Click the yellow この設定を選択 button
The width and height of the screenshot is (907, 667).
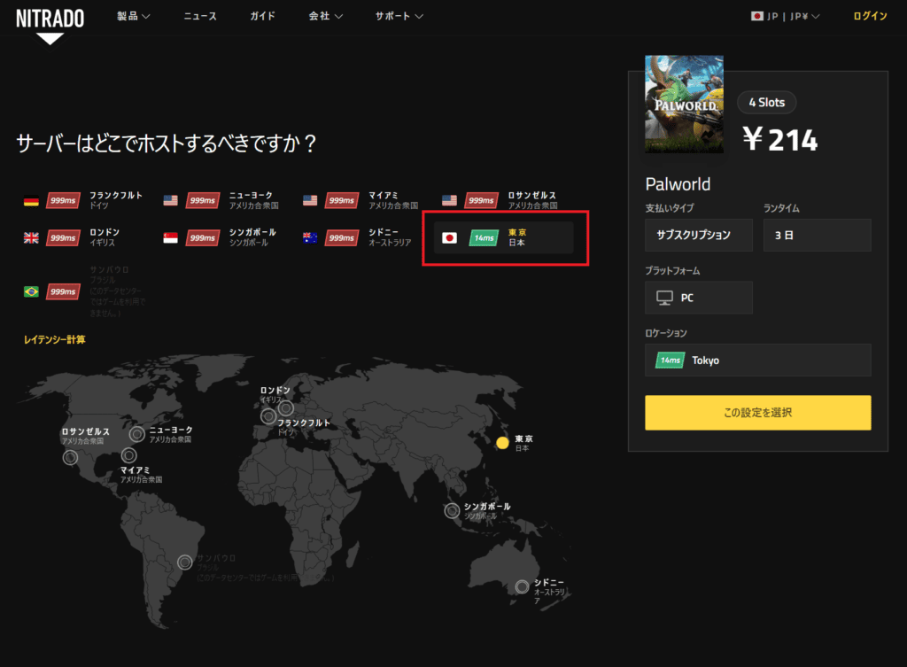click(758, 413)
